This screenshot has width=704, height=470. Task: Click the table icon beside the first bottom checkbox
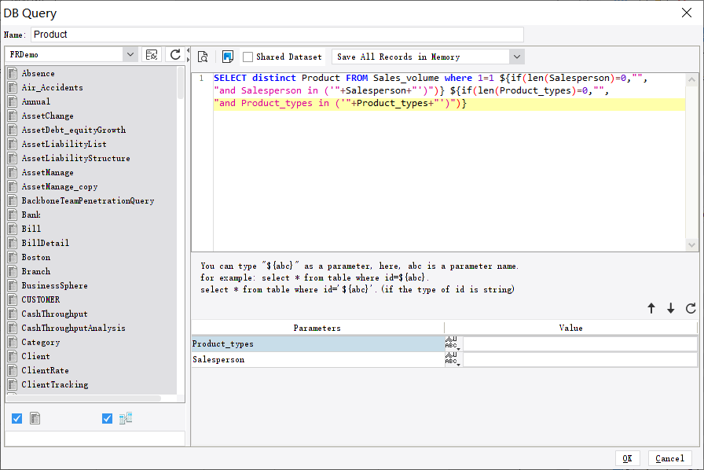[35, 418]
